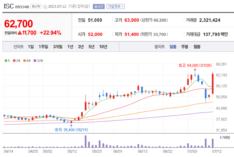Select the 5년 line chart period
The height and width of the screenshot is (157, 234).
92,47
